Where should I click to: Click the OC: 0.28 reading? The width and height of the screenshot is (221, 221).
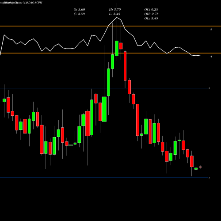[151, 10]
